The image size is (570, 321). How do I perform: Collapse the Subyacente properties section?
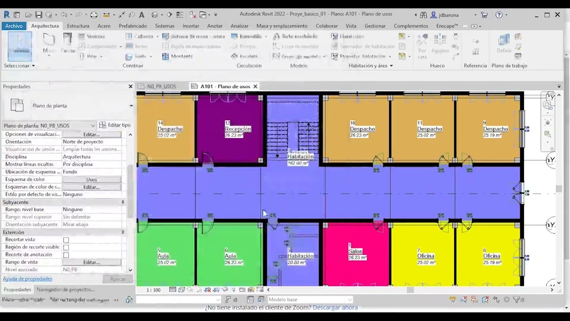pyautogui.click(x=122, y=202)
